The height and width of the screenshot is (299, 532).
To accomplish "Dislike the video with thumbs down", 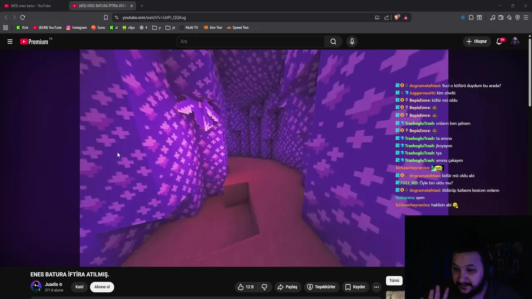I will (x=264, y=287).
